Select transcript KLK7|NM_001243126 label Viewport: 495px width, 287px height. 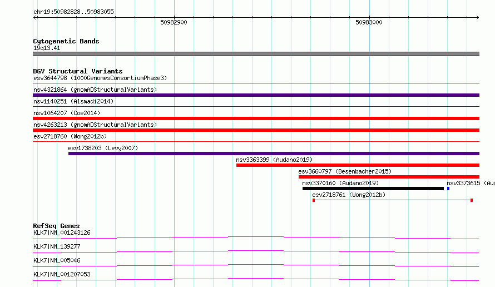click(62, 232)
